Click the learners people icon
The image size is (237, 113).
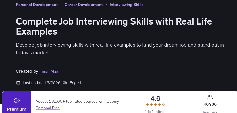pos(210,97)
